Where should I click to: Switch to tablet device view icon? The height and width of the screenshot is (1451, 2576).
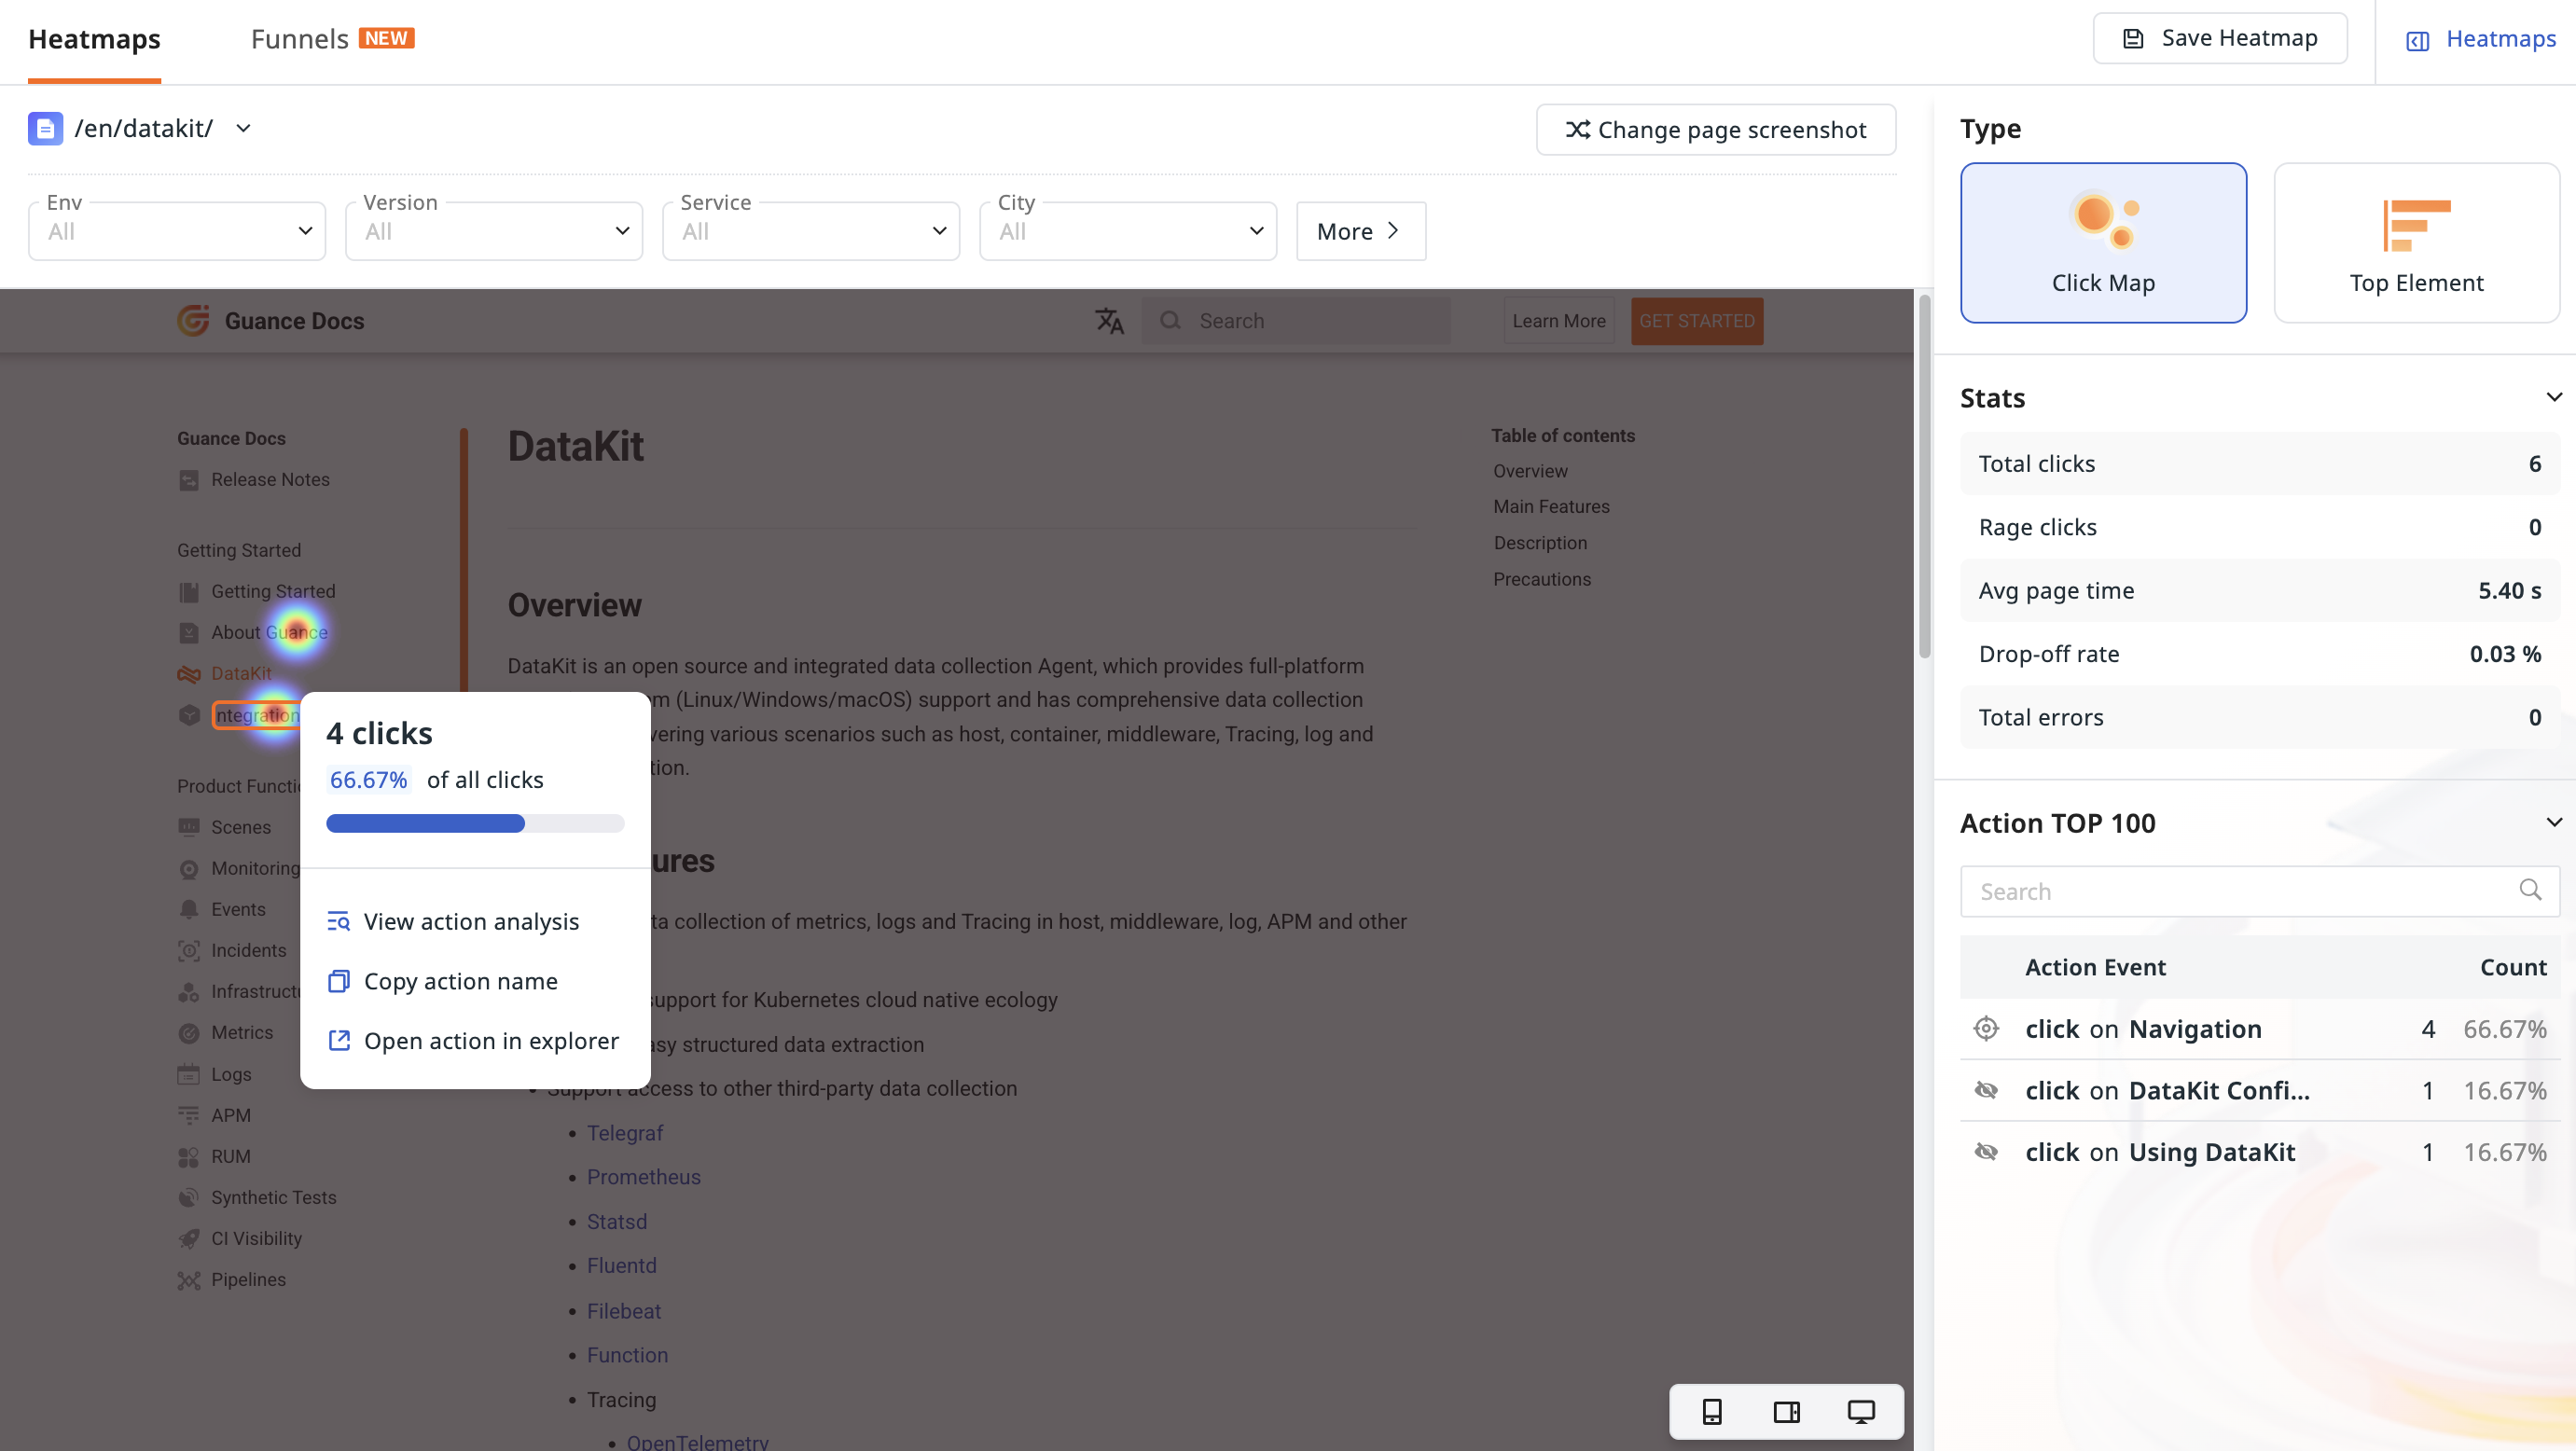click(x=1786, y=1411)
